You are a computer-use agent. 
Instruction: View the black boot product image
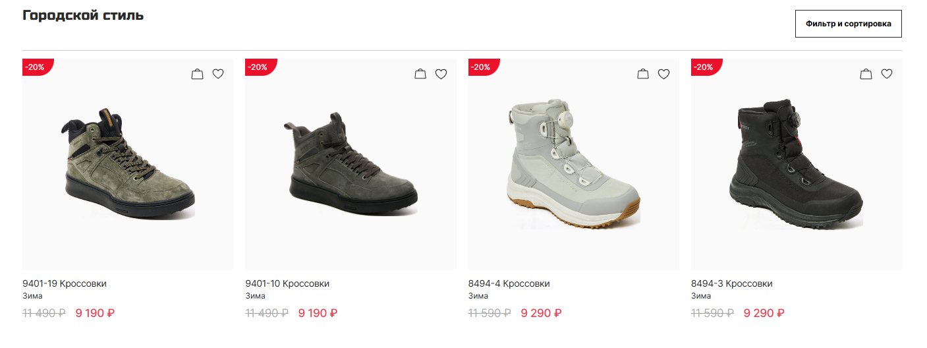[x=796, y=165]
